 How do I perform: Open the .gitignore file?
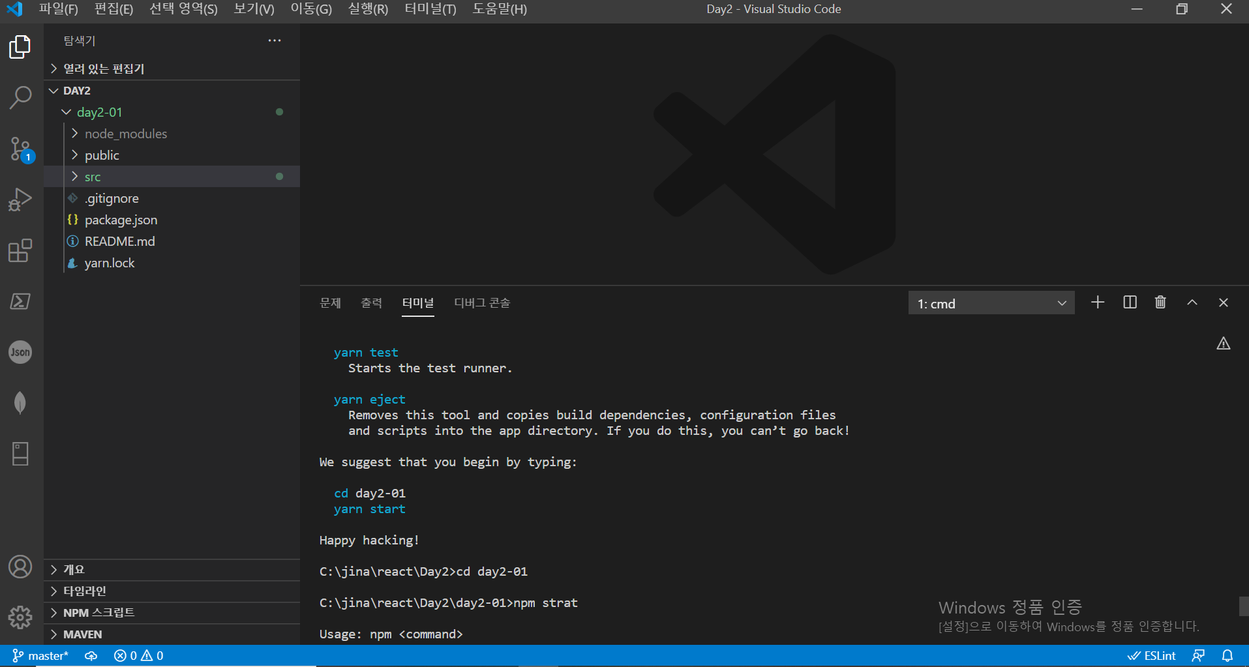coord(172,198)
